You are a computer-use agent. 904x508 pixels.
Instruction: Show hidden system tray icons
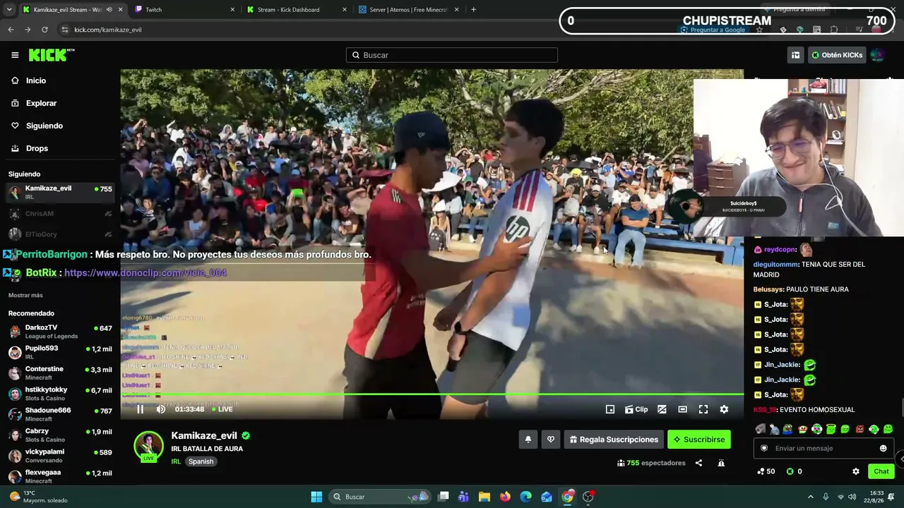click(810, 497)
